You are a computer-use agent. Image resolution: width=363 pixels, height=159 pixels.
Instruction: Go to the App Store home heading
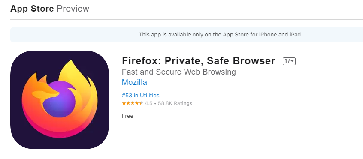click(x=32, y=9)
